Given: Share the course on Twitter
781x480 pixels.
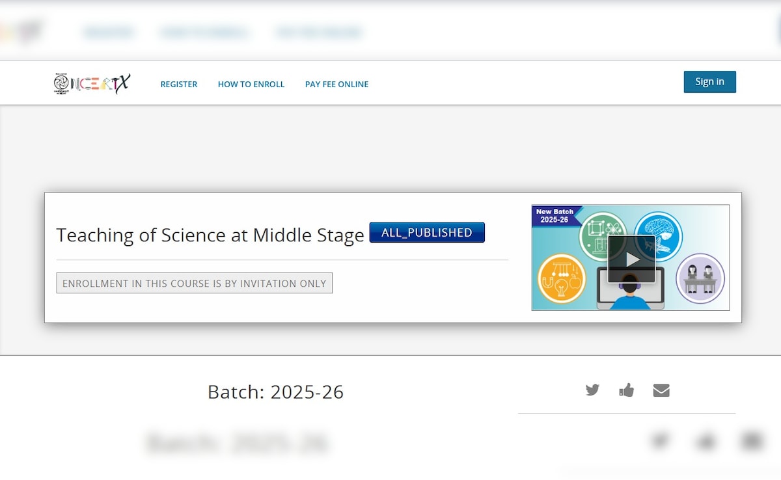Looking at the screenshot, I should coord(592,390).
